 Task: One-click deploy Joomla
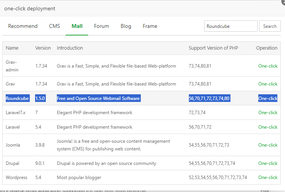pos(268,145)
